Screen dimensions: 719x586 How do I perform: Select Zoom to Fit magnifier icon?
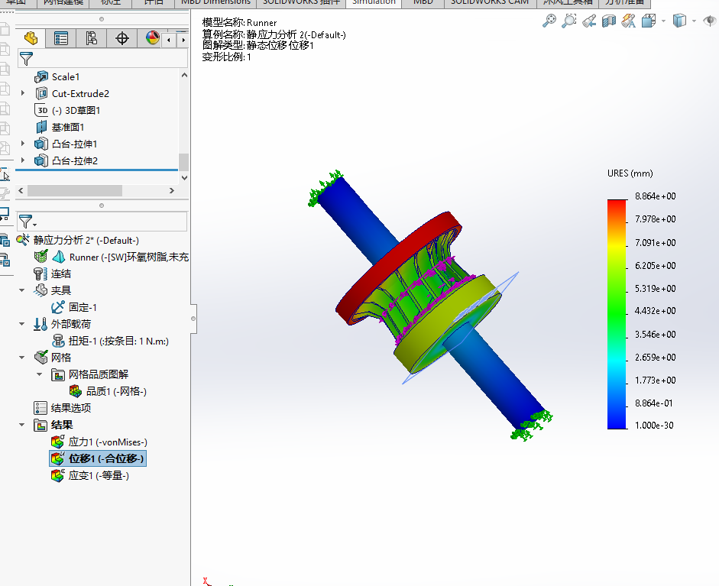(549, 21)
